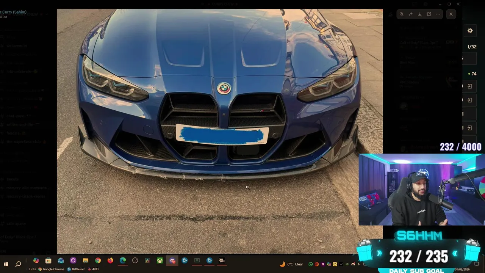Open Outlook from the taskbar
The width and height of the screenshot is (485, 273).
61,260
